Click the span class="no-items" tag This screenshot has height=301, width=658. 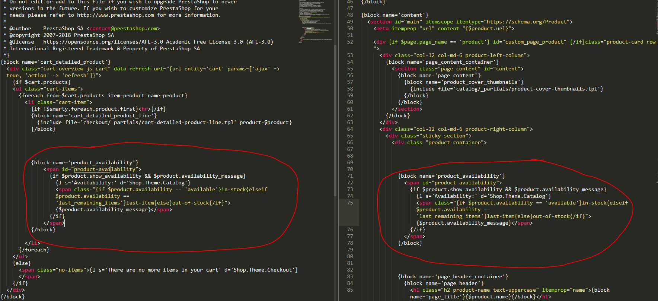(54, 270)
